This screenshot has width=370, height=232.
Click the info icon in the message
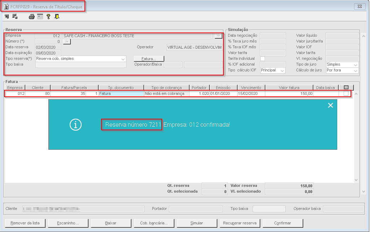(75, 125)
